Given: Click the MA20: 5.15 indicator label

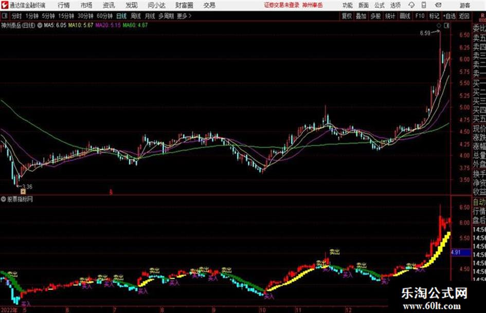Looking at the screenshot, I should tap(108, 25).
